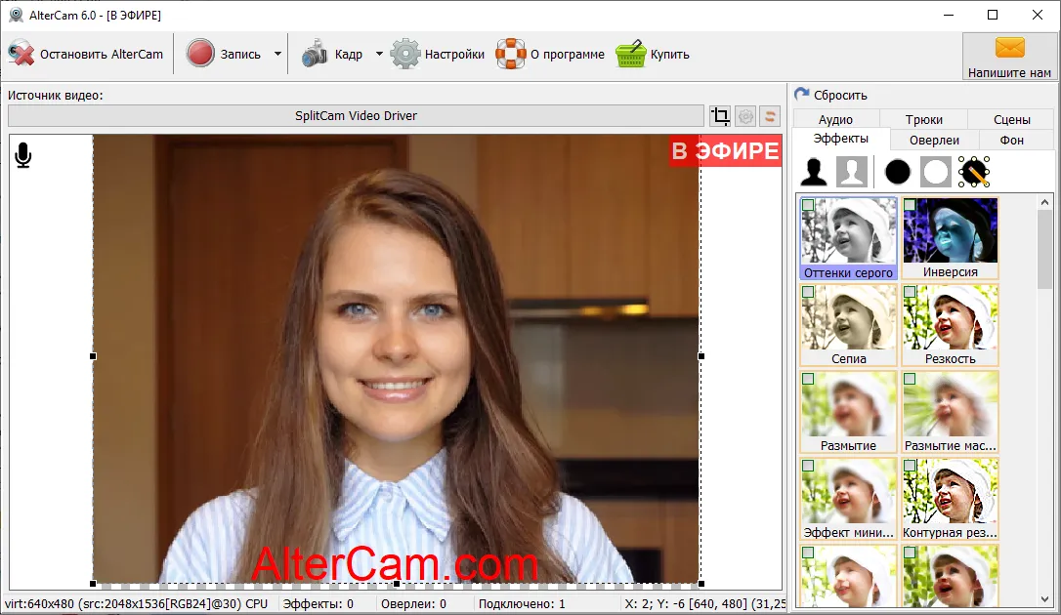
Task: Click the effects list scroll up arrow
Action: tap(1044, 201)
